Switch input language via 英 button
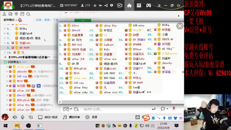Screen dimensions: 231x130 (x=153, y=118)
